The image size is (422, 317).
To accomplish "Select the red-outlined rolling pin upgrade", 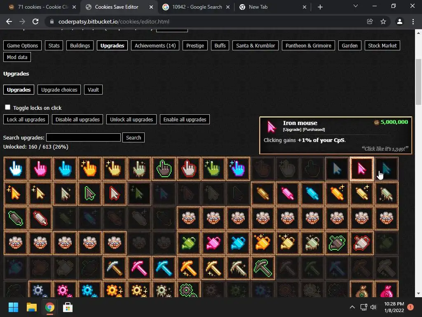I will point(40,218).
